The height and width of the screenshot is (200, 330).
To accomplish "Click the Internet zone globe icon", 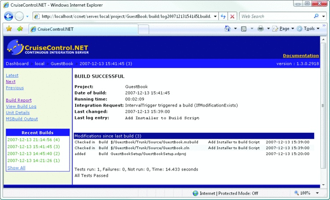I will coord(195,193).
